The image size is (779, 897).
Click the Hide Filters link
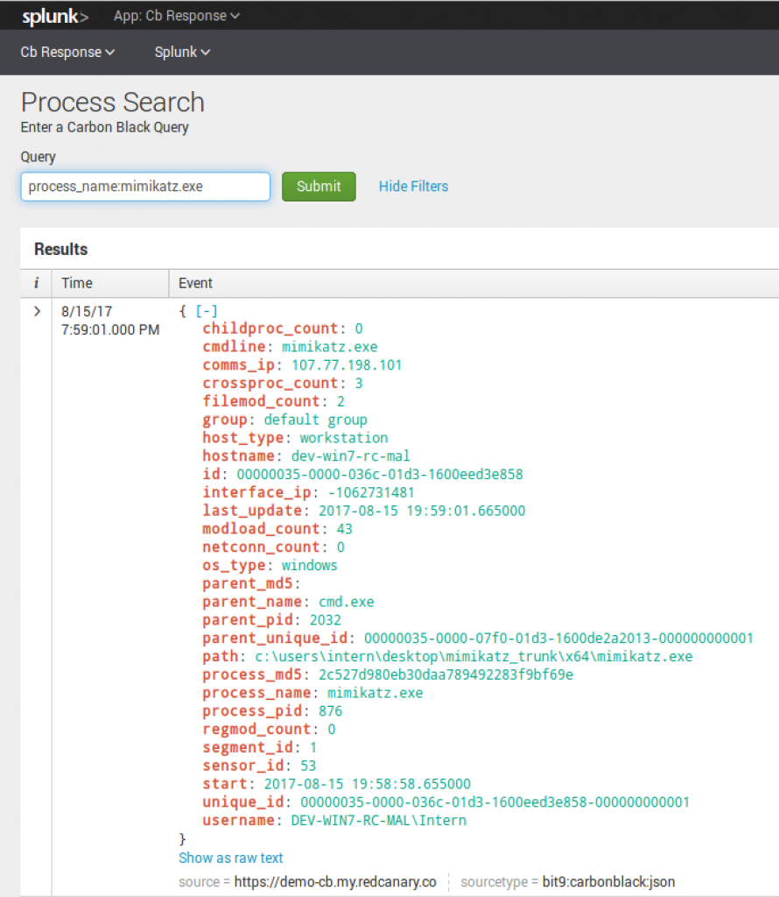(x=413, y=187)
